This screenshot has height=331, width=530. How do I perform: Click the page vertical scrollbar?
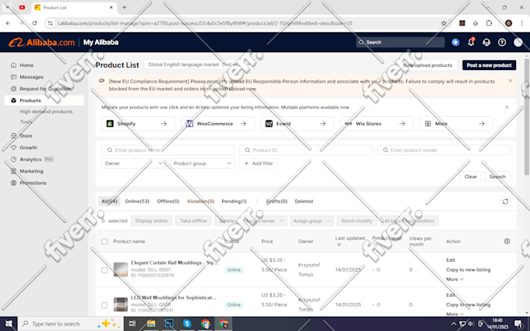click(x=526, y=117)
